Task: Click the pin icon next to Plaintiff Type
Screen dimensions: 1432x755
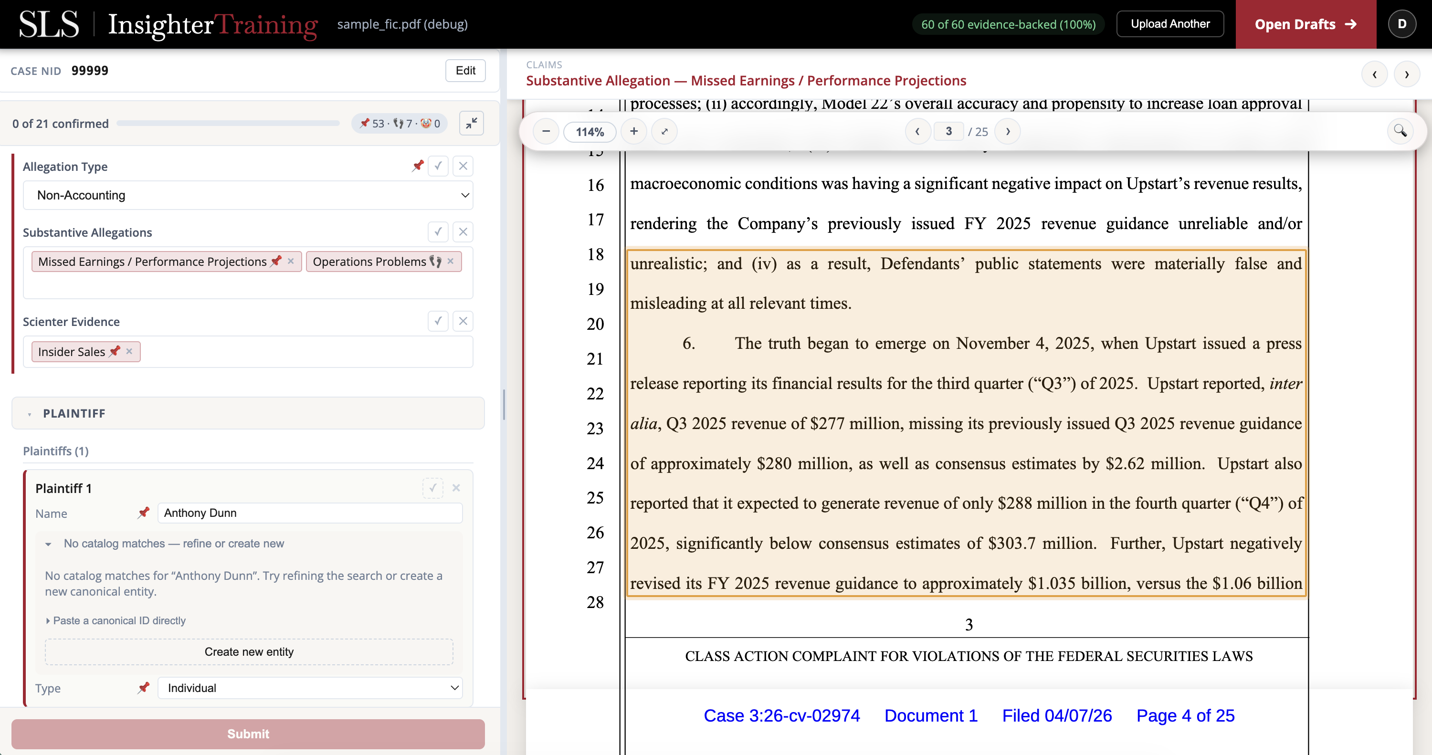Action: coord(143,688)
